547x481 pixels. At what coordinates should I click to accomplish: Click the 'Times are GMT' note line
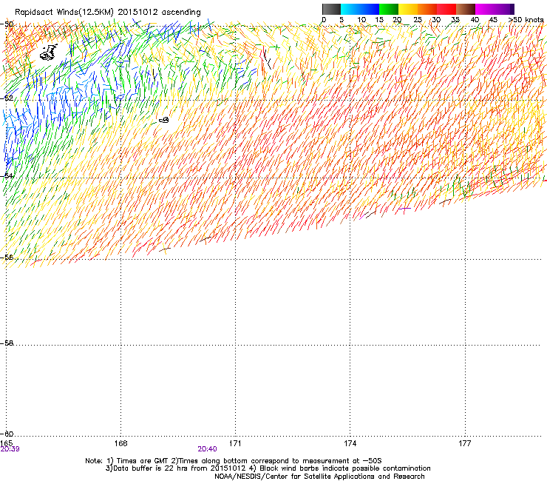click(234, 461)
